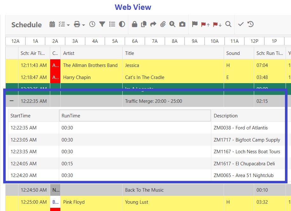Click the clock time icon in toolbar
This screenshot has height=211, width=291.
[x=92, y=24]
